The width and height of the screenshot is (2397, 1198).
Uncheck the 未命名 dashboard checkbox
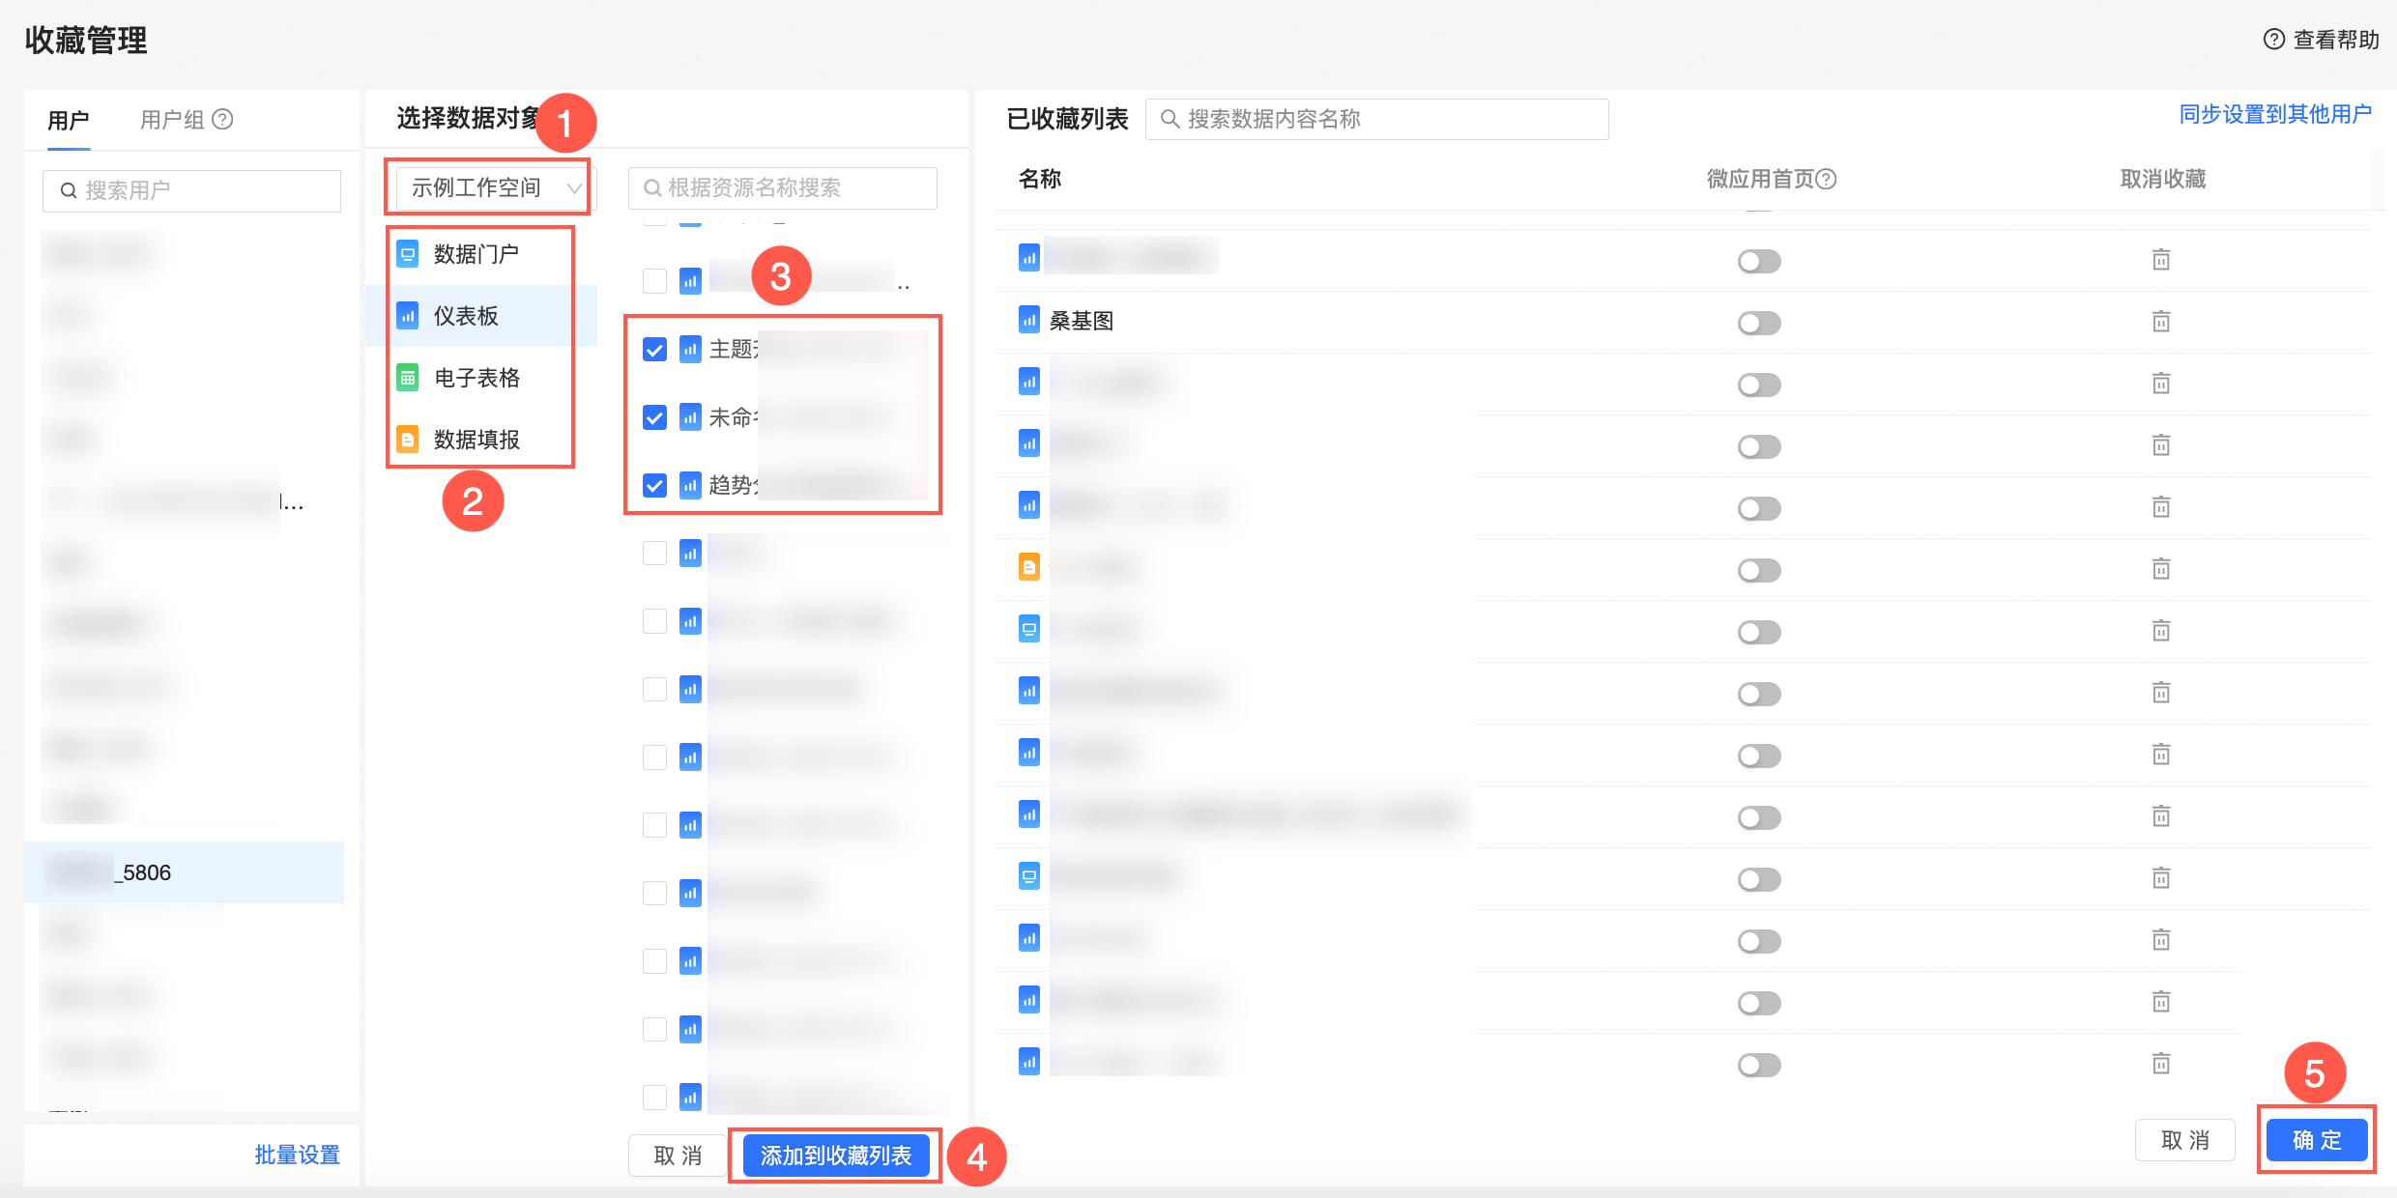[x=654, y=417]
